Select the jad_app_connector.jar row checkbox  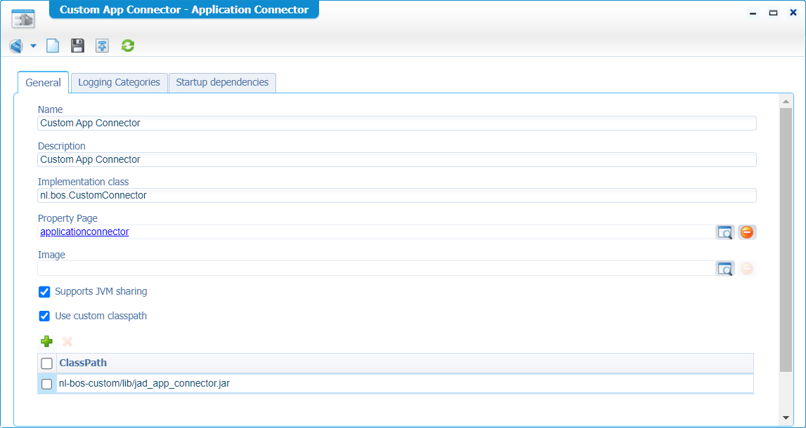click(x=47, y=384)
